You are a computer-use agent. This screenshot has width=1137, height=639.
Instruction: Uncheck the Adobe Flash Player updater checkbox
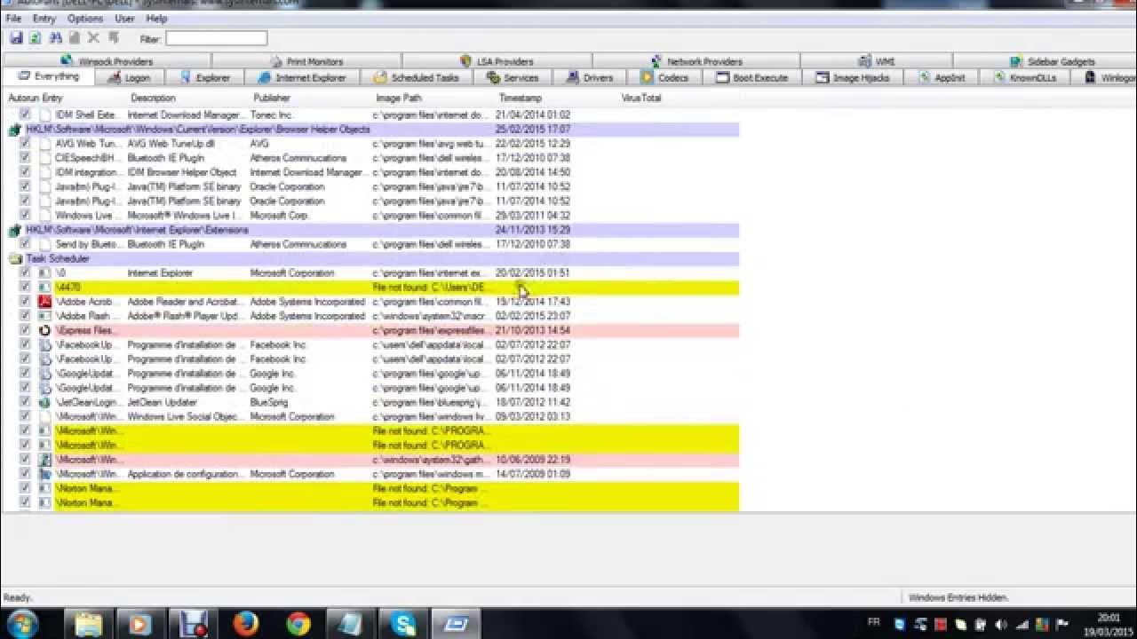25,316
